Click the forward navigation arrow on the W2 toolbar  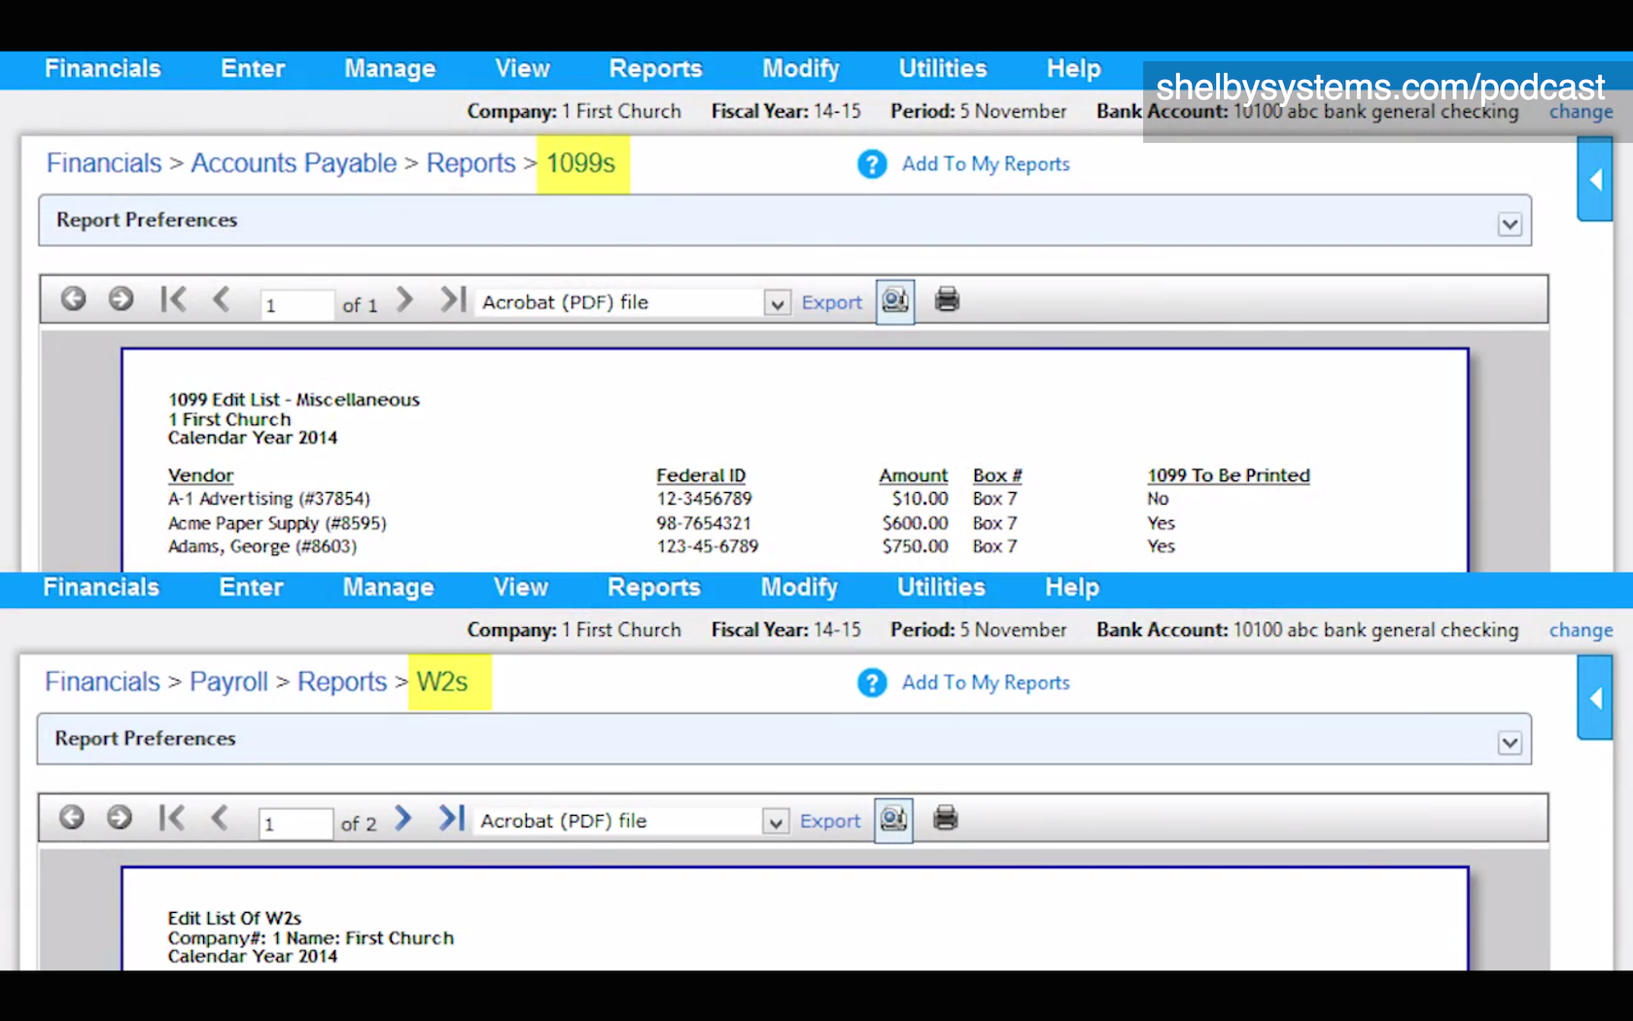120,818
